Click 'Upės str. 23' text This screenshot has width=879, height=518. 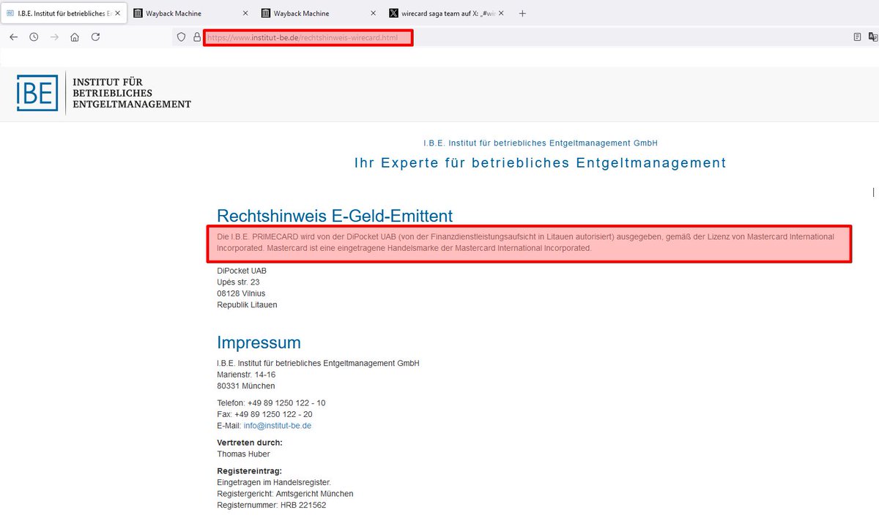tap(238, 282)
